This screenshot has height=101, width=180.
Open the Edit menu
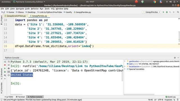pos(7,9)
